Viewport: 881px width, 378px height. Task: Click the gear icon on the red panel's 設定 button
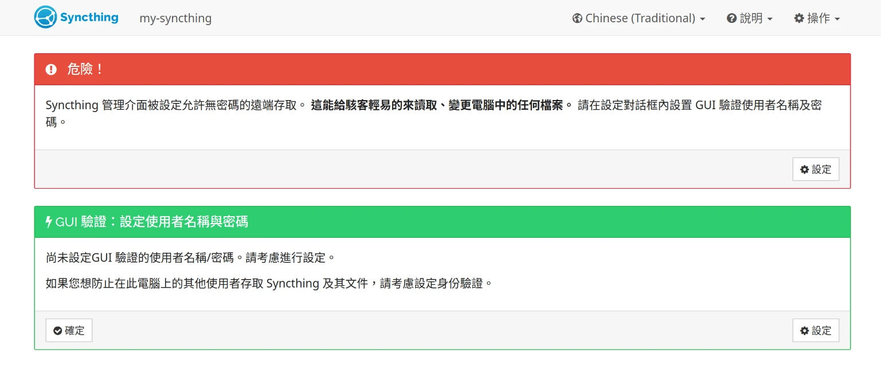click(x=805, y=169)
